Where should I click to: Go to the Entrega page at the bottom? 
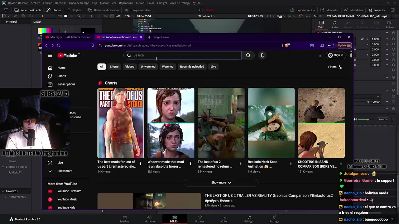(274, 219)
